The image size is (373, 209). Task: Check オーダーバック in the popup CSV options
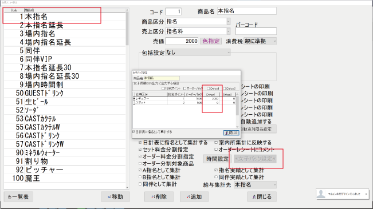tap(184, 89)
